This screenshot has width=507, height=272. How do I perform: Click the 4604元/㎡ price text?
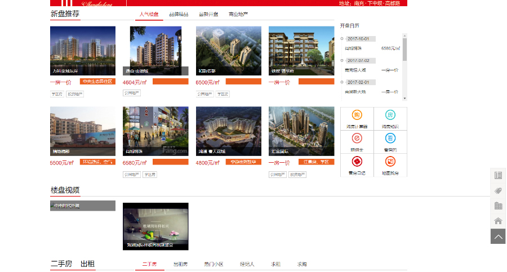135,82
